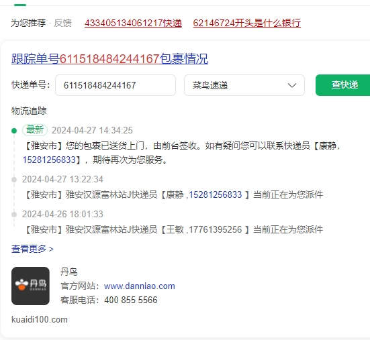Click the 最新 badge label

35,130
